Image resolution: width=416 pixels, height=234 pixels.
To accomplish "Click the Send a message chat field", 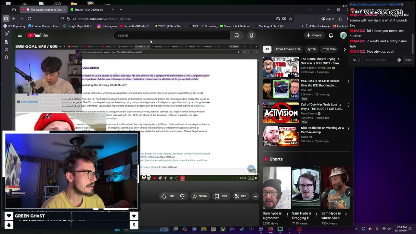I will [379, 60].
